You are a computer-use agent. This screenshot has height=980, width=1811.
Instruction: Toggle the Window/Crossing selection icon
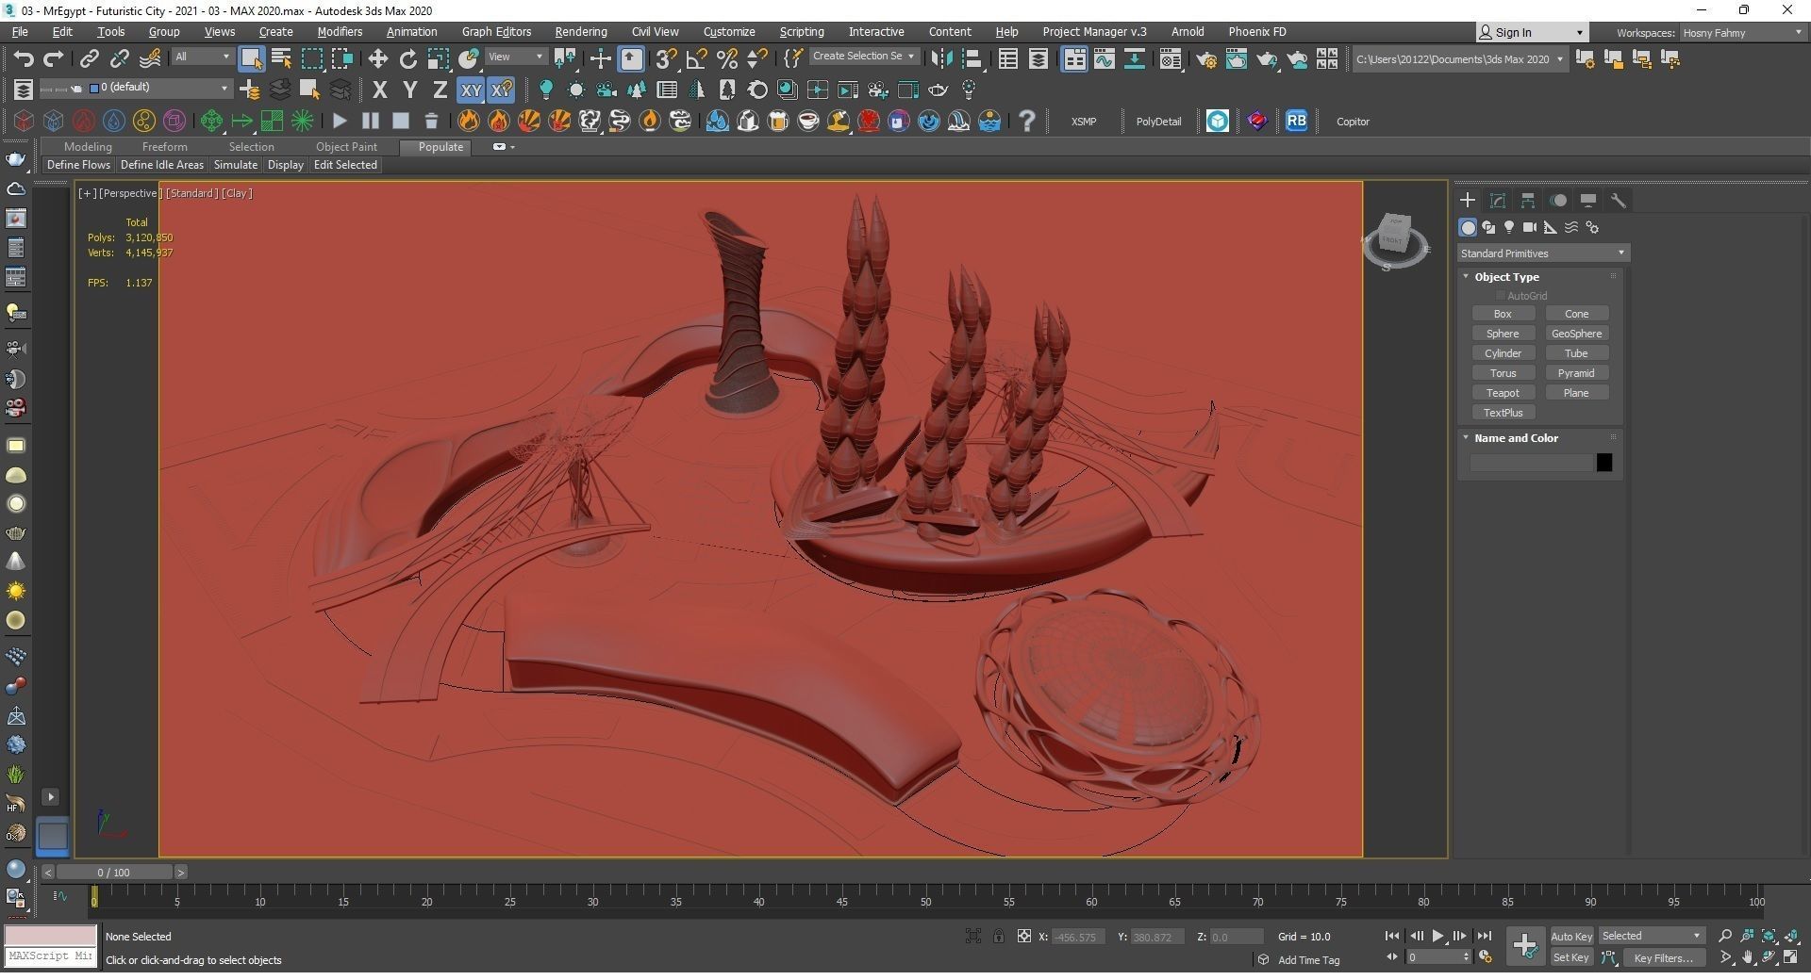[x=341, y=58]
